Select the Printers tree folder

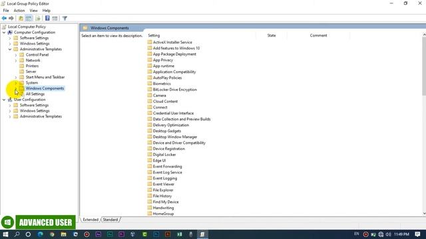32,66
